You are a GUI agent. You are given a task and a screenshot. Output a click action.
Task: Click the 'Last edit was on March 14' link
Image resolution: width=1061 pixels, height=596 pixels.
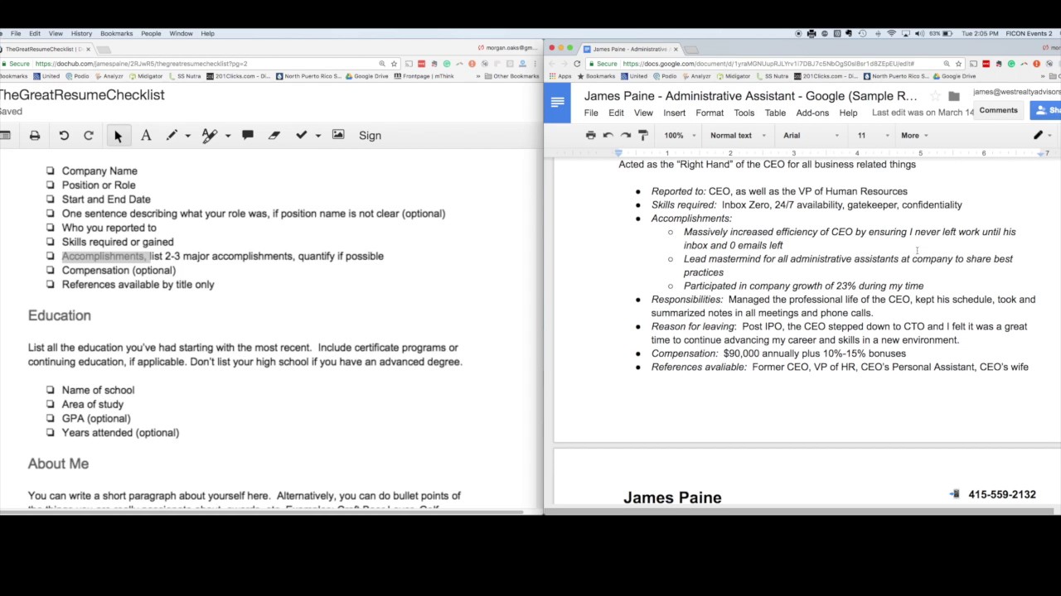tap(923, 113)
